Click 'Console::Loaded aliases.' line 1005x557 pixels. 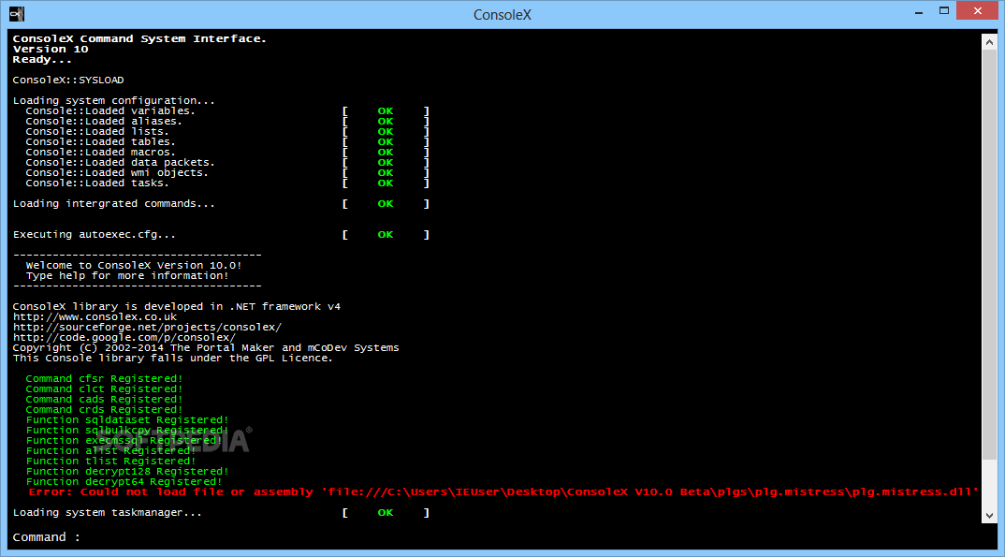coord(104,121)
